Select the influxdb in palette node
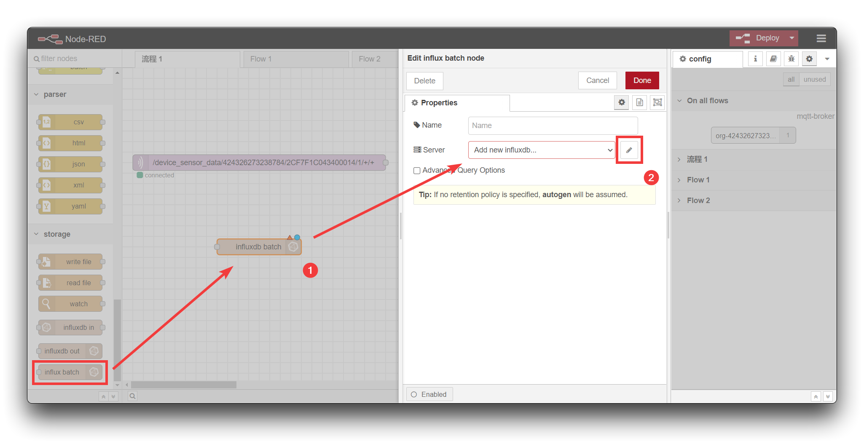Image resolution: width=864 pixels, height=444 pixels. click(71, 328)
